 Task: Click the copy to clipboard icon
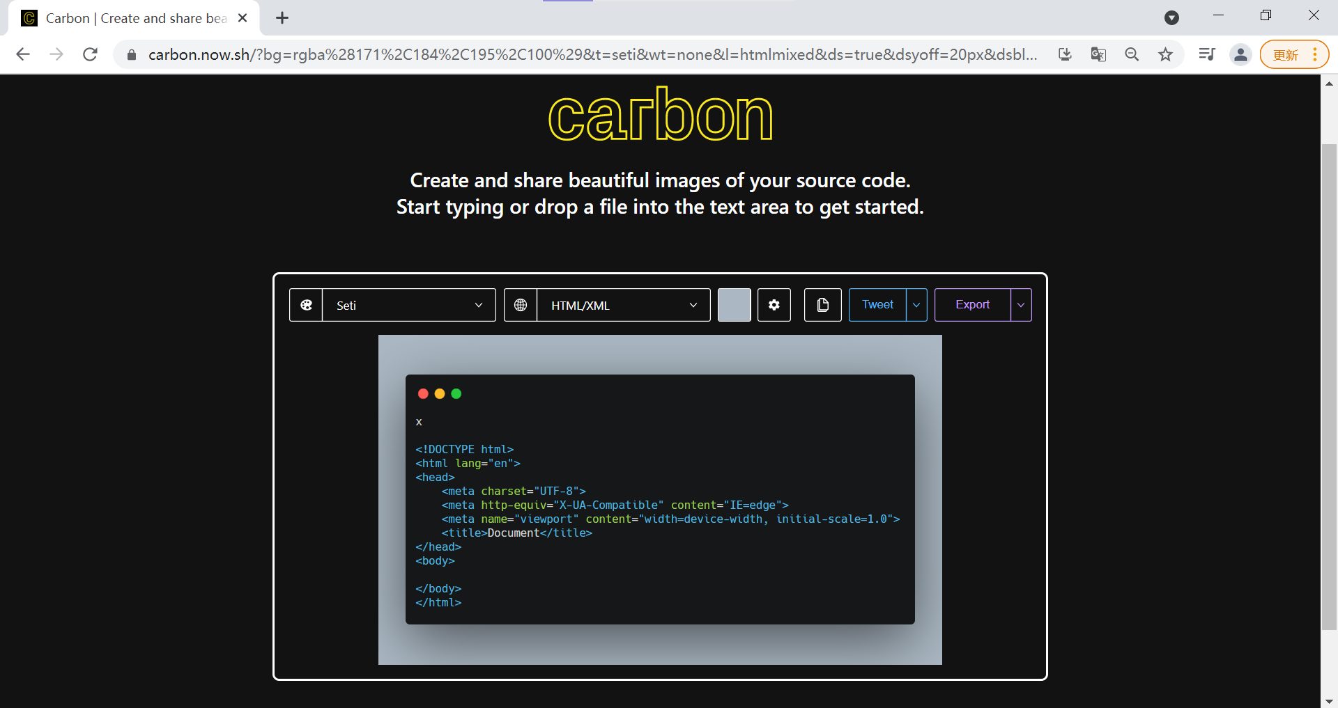823,305
